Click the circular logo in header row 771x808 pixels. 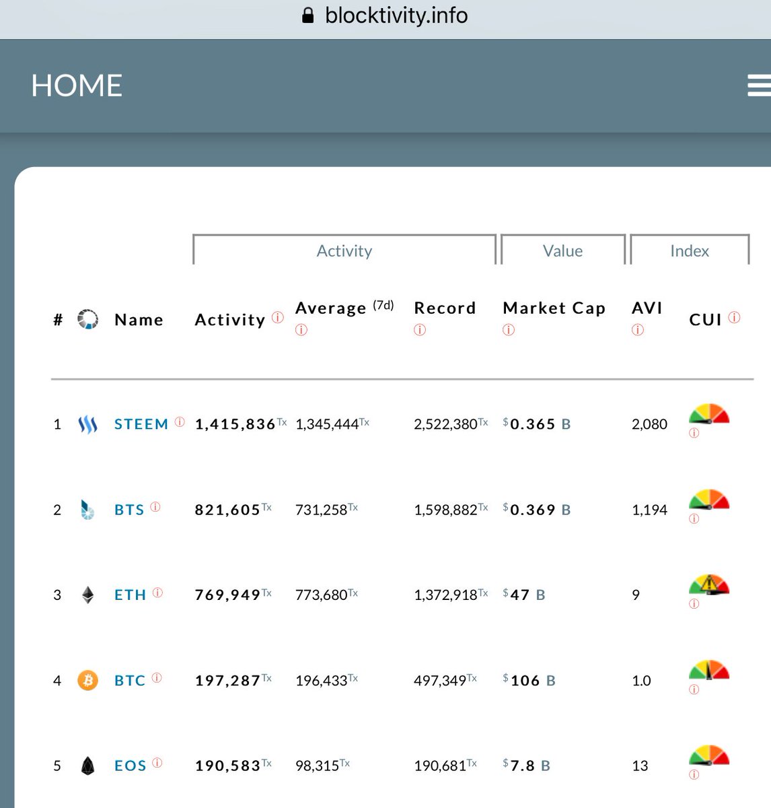87,319
